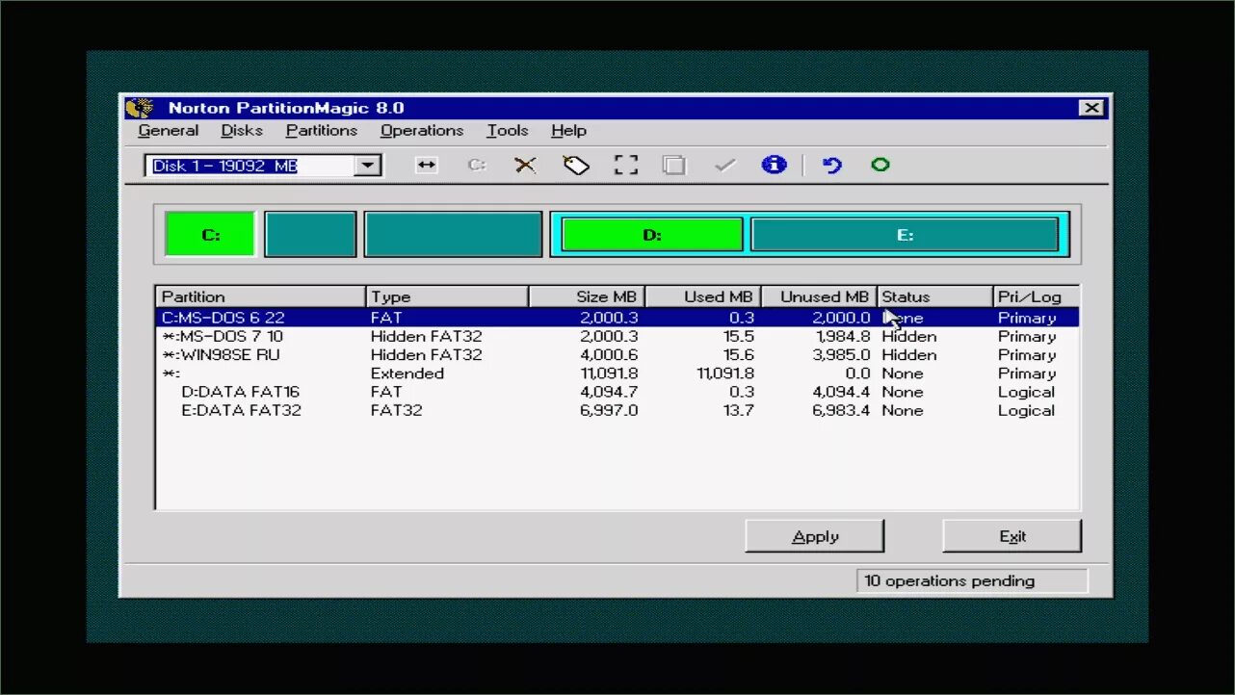Select the *:MS-DOS 7 10 row

(617, 337)
